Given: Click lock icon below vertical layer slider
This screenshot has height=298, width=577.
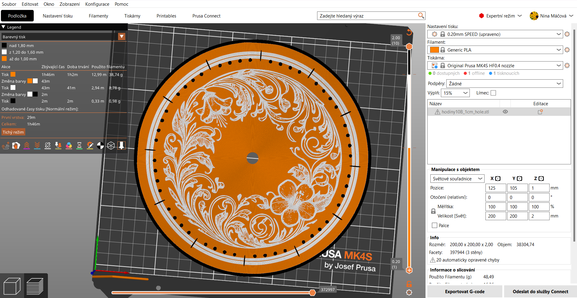Looking at the screenshot, I should [409, 284].
